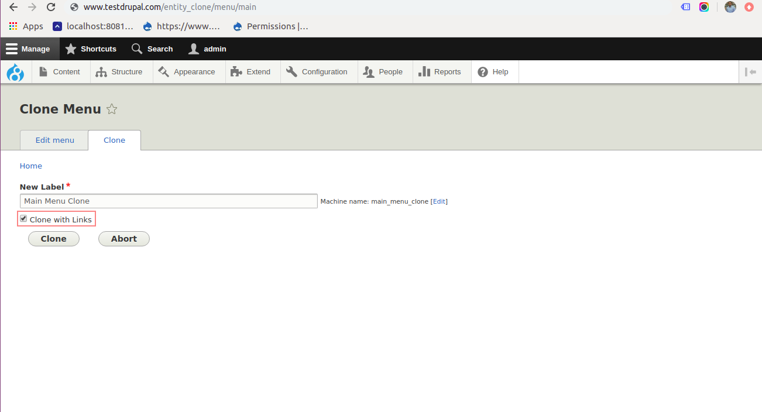
Task: Open the Chrome Apps grid icon
Action: (13, 26)
